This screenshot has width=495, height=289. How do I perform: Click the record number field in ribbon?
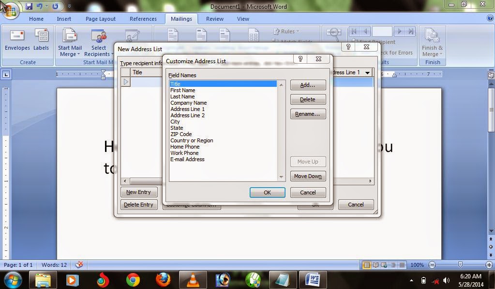click(x=382, y=31)
